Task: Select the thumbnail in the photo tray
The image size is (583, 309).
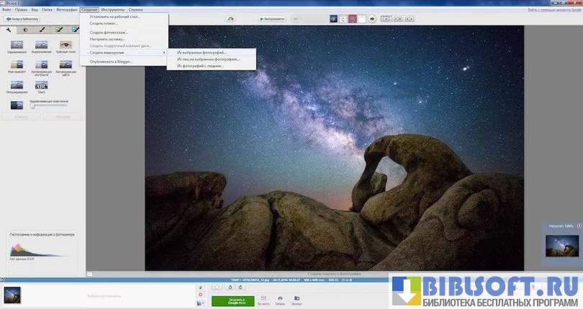Action: [x=12, y=294]
